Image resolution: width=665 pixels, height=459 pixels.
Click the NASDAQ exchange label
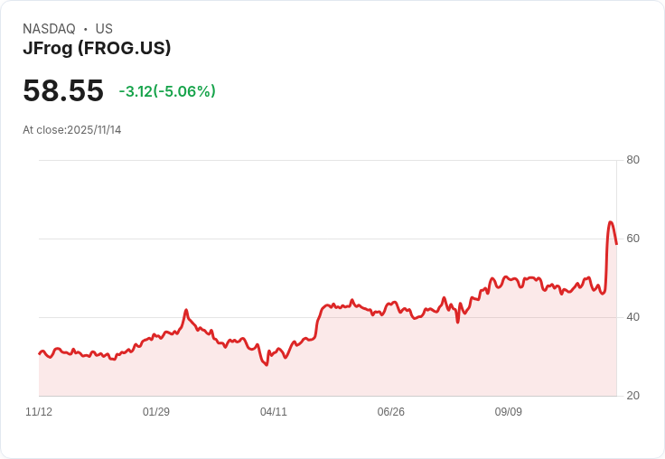pyautogui.click(x=49, y=29)
